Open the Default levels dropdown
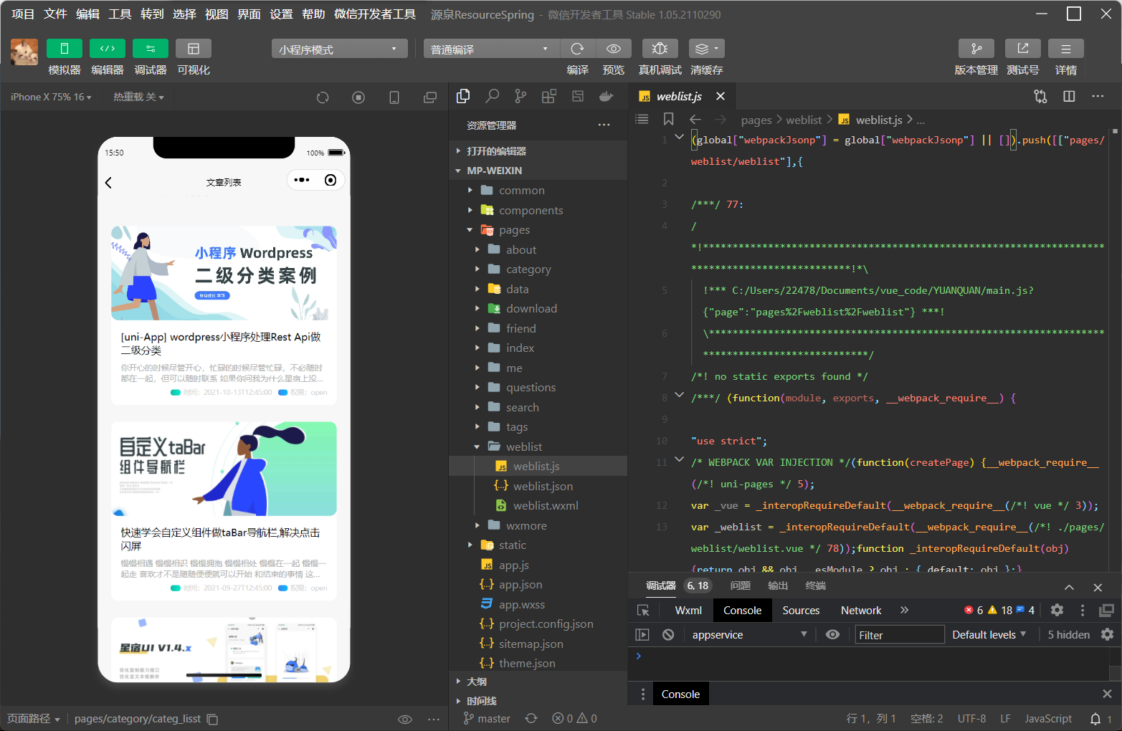The width and height of the screenshot is (1122, 731). [x=989, y=635]
